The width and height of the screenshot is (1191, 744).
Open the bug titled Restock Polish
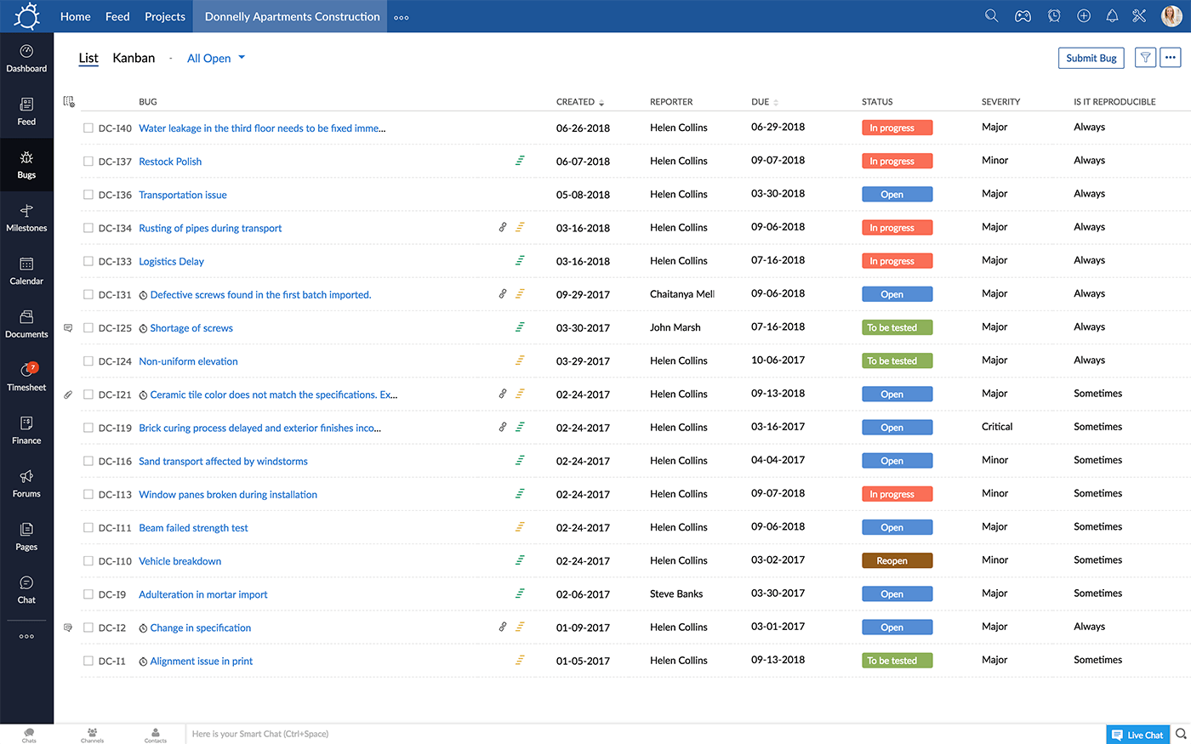tap(170, 161)
